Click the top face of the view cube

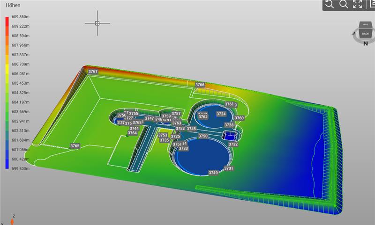[365, 25]
